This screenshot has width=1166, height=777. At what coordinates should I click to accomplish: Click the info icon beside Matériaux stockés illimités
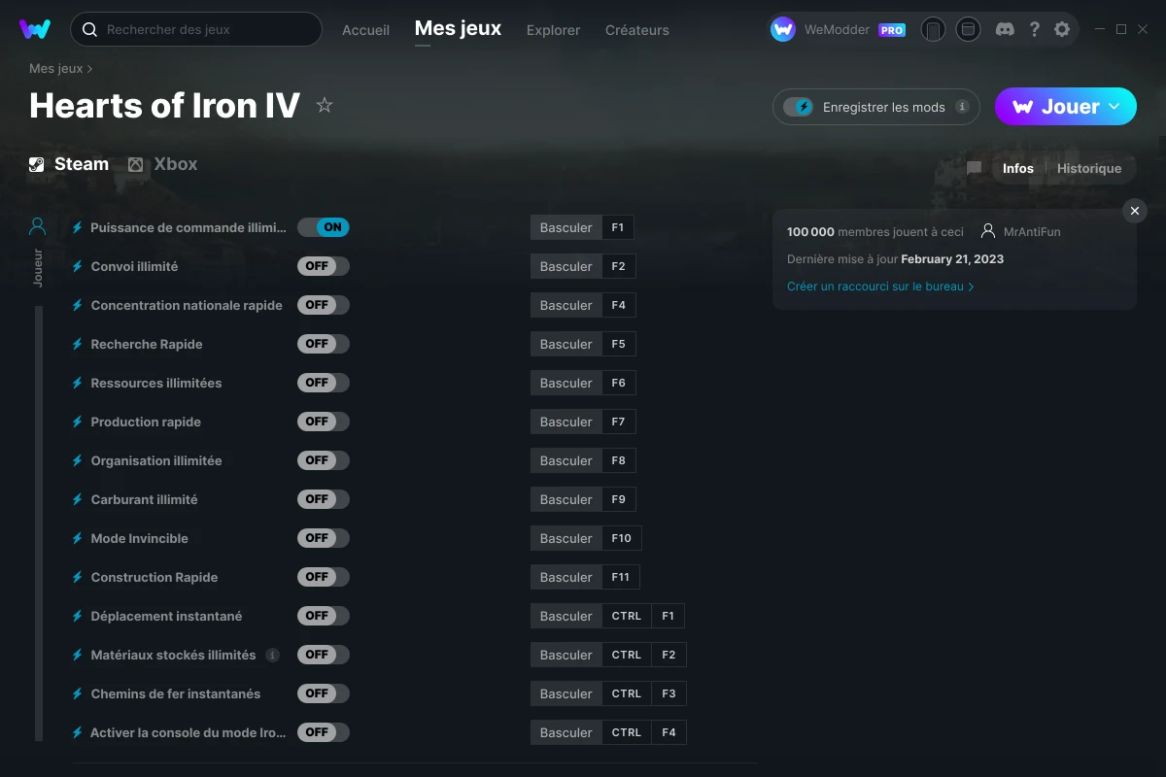coord(272,655)
